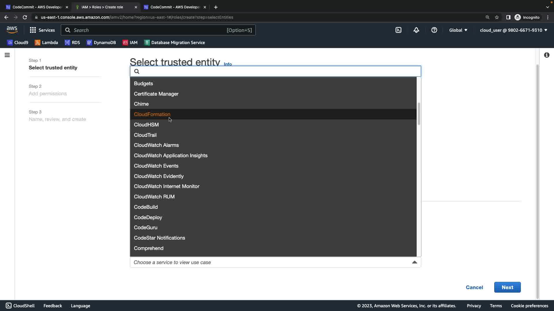This screenshot has height=311, width=554.
Task: Click the Next button
Action: click(x=507, y=287)
